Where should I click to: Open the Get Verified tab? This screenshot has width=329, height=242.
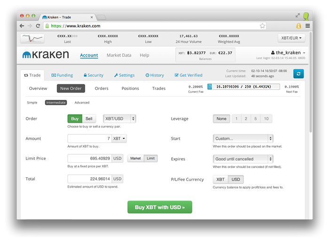(x=188, y=75)
